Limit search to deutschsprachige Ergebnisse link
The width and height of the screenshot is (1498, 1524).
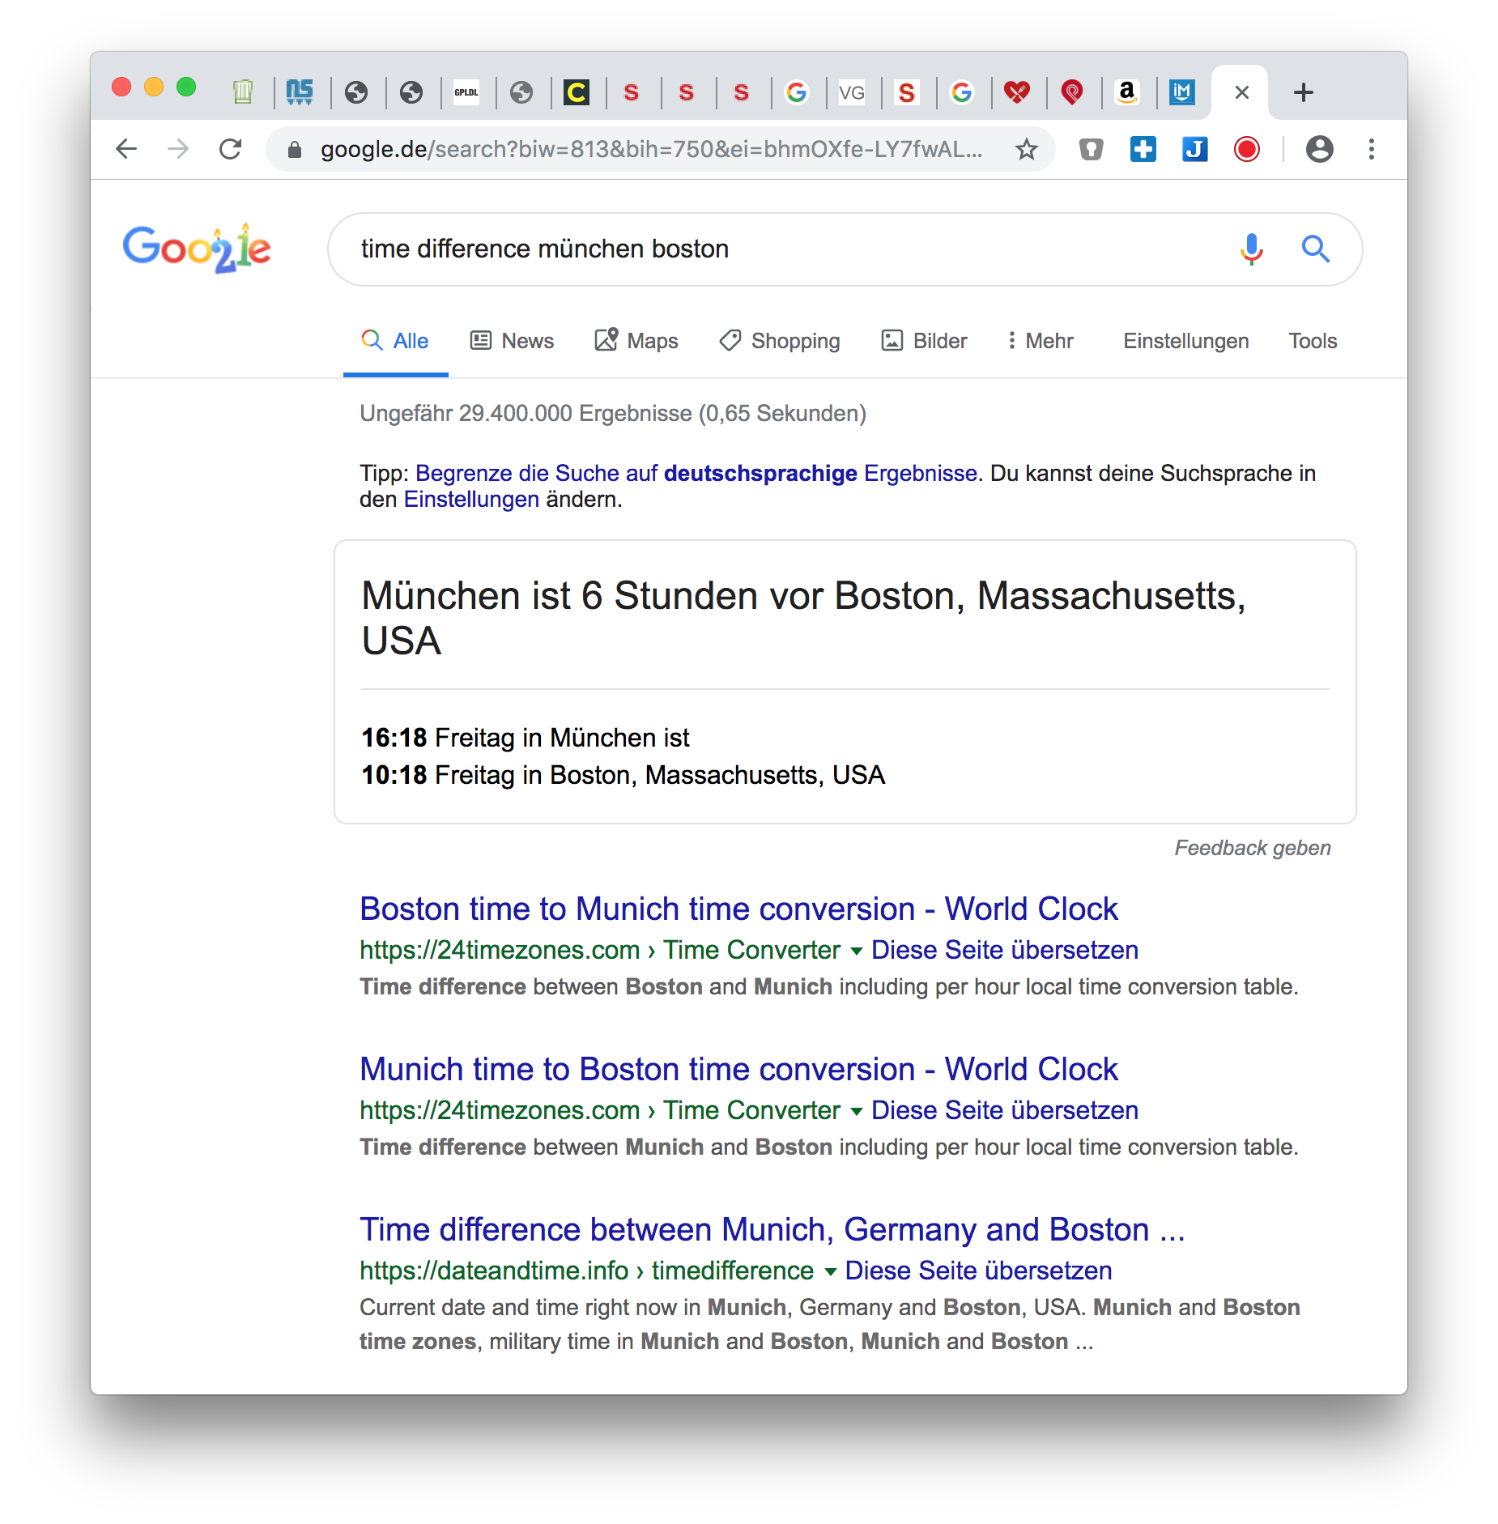click(697, 473)
